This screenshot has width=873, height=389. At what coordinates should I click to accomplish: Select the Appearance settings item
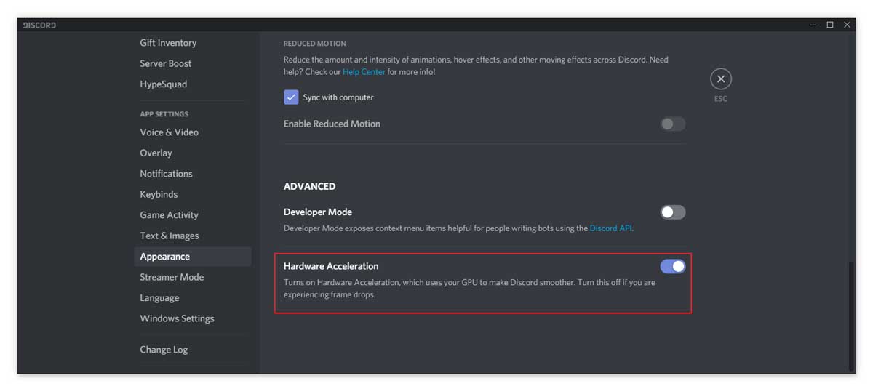[x=192, y=257]
